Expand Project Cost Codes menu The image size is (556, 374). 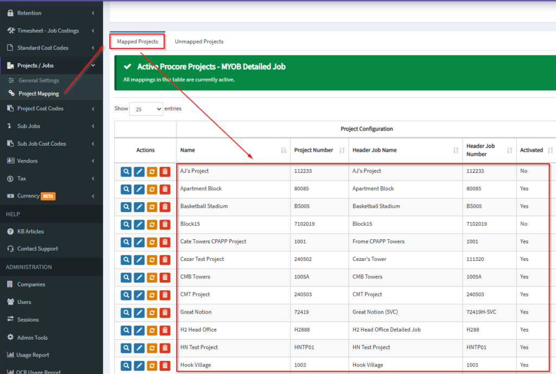point(52,109)
